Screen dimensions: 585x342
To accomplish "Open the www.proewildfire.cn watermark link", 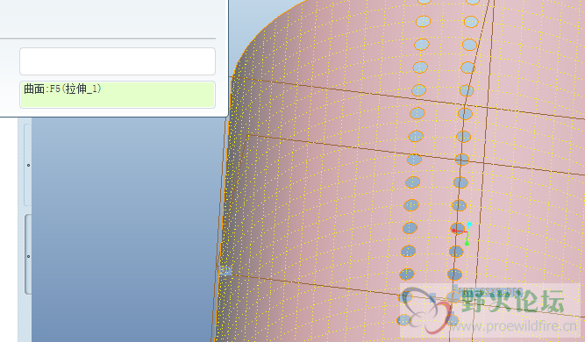I will coord(513,326).
